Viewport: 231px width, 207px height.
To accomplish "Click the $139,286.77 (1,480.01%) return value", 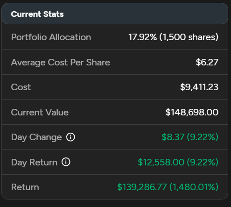I will (168, 187).
